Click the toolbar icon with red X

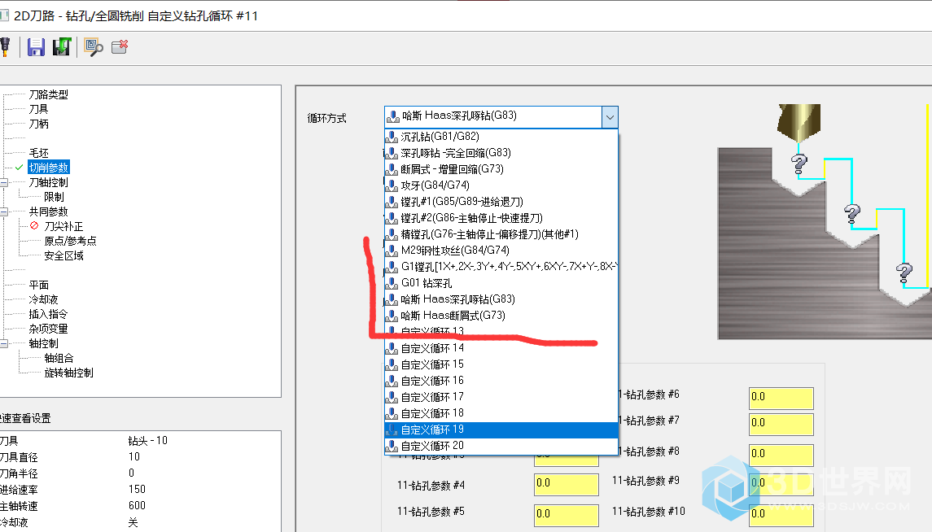click(x=120, y=47)
